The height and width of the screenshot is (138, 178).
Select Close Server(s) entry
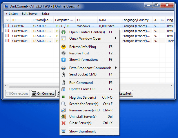pos(90,123)
